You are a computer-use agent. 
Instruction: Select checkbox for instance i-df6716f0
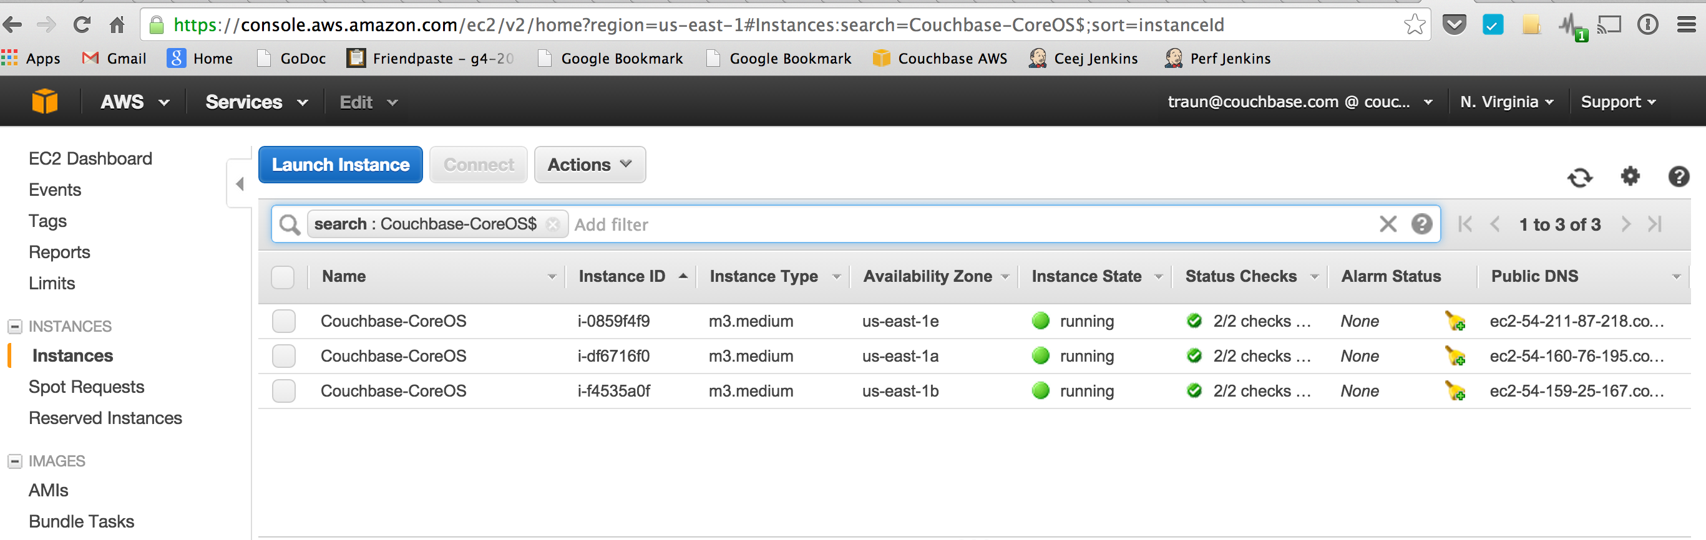pyautogui.click(x=283, y=357)
